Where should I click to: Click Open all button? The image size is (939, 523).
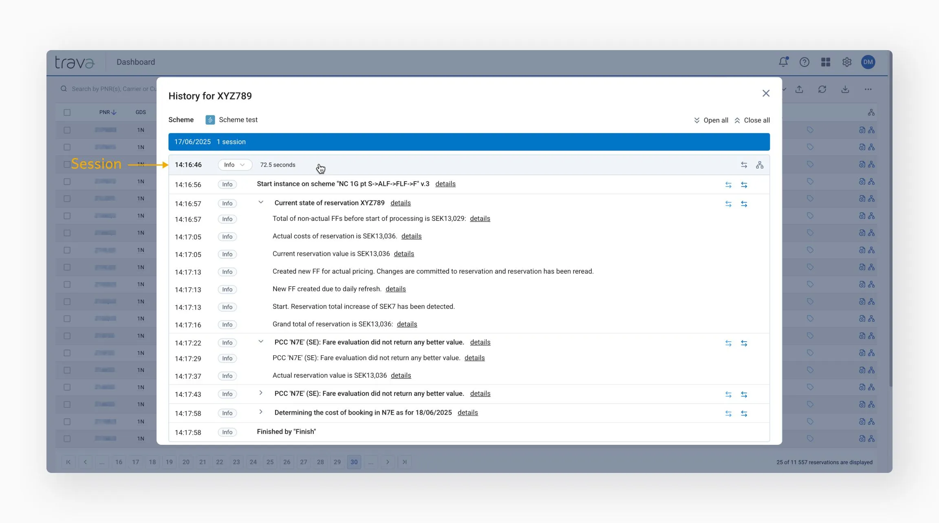coord(711,120)
